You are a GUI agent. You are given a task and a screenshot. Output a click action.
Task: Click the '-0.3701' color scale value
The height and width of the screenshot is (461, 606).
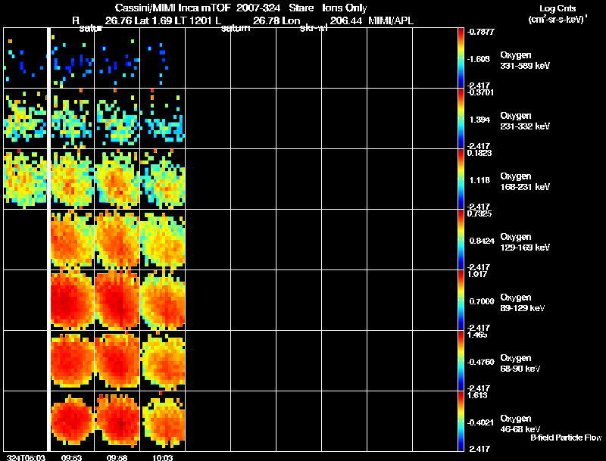(480, 92)
